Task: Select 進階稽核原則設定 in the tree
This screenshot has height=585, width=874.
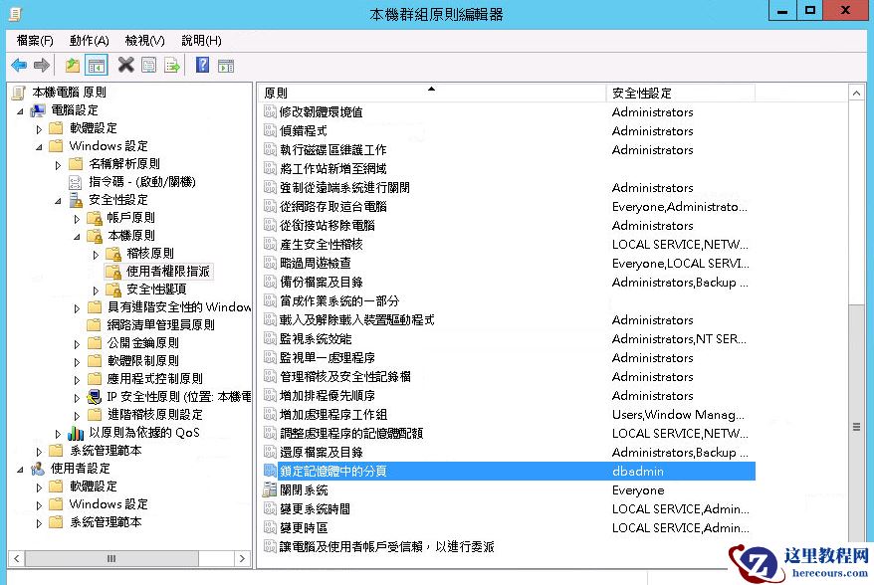Action: point(155,415)
